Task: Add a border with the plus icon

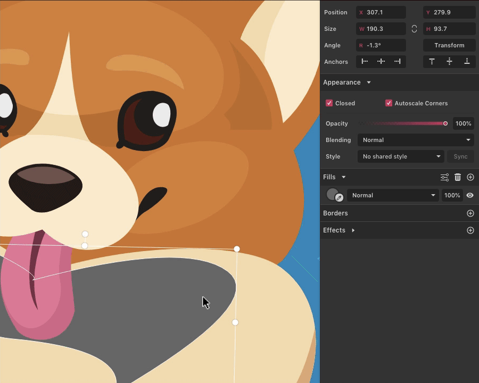Action: tap(470, 213)
